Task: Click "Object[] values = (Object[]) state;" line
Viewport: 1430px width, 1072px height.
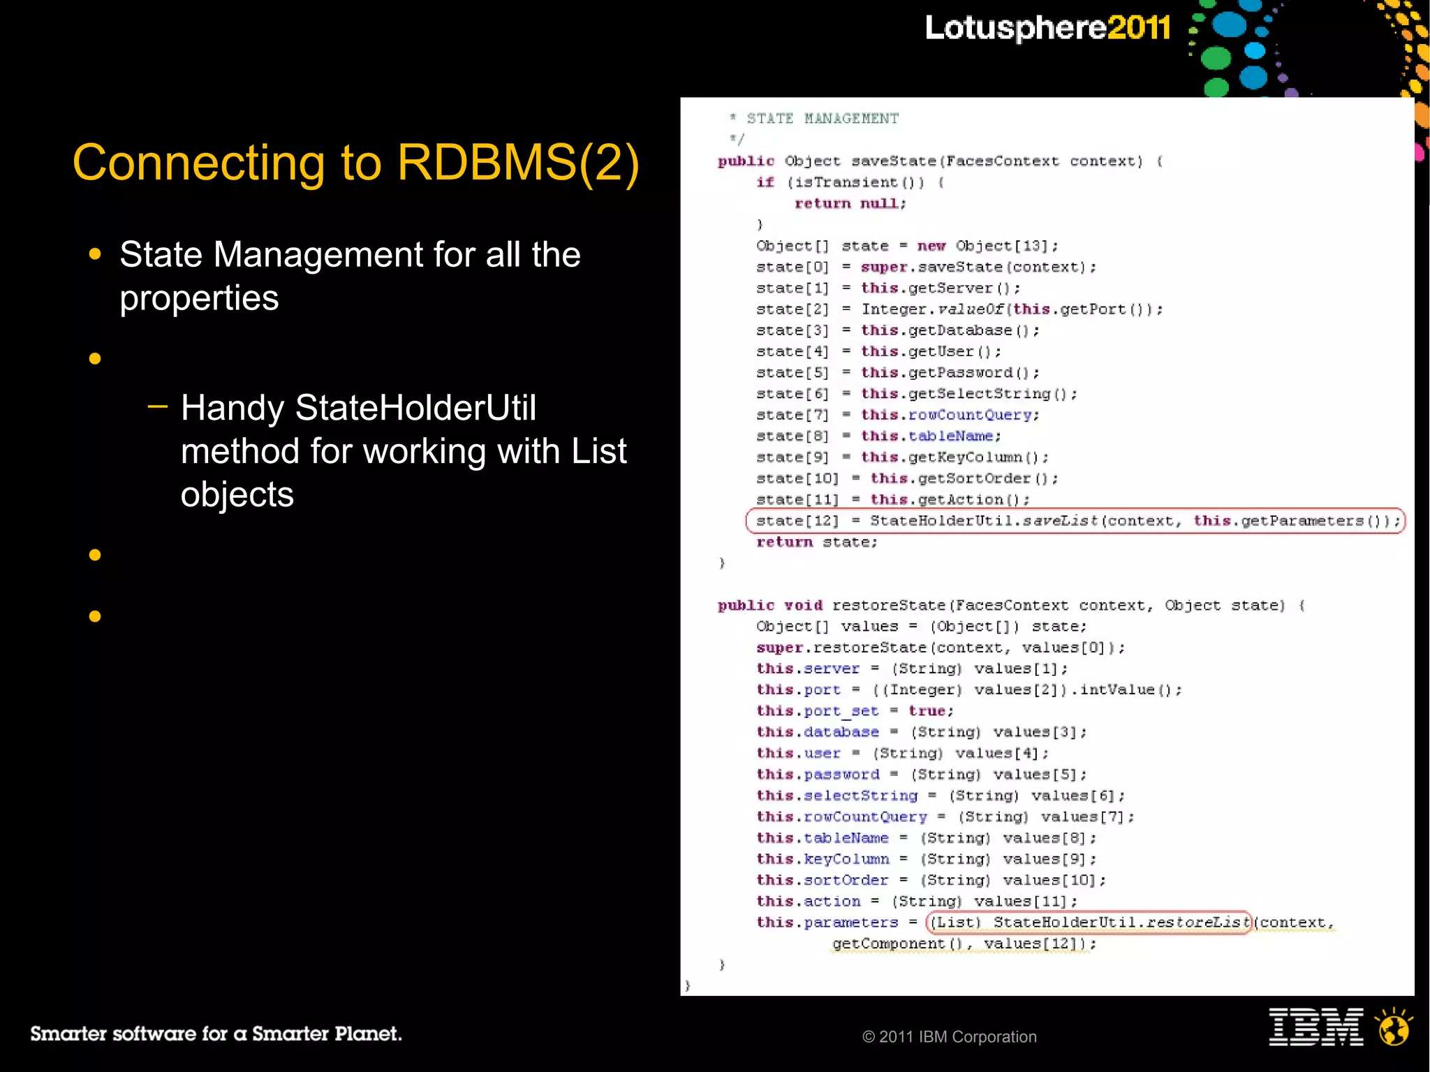Action: tap(922, 626)
